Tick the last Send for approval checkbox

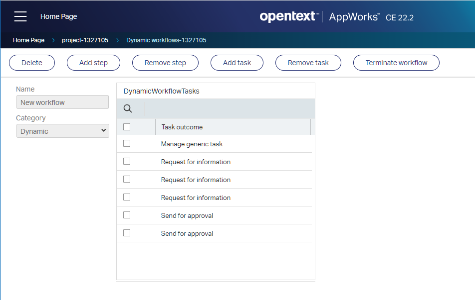tap(127, 233)
